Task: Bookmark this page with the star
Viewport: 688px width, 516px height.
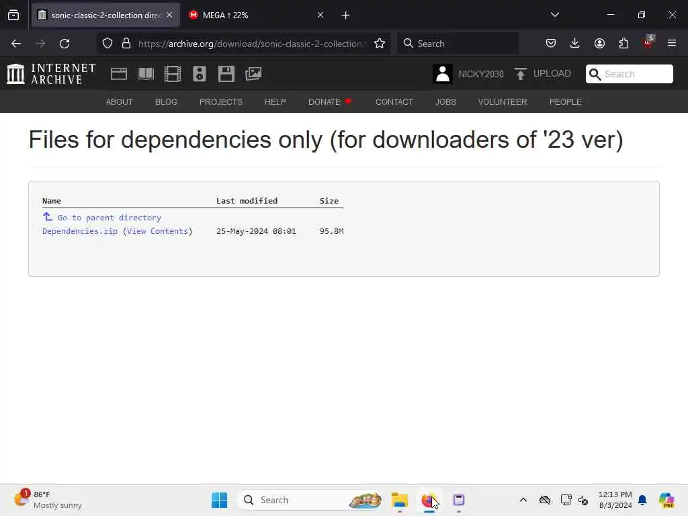Action: (x=380, y=44)
